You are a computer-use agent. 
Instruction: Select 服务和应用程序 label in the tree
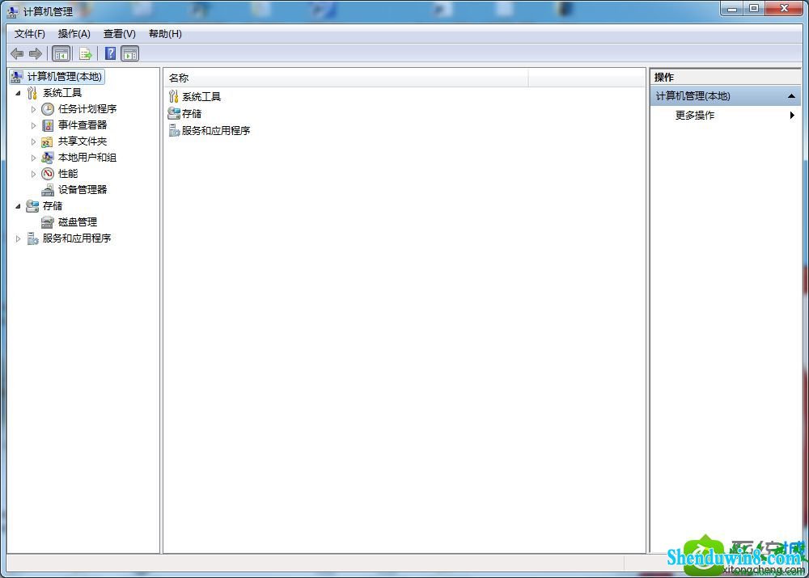click(77, 238)
